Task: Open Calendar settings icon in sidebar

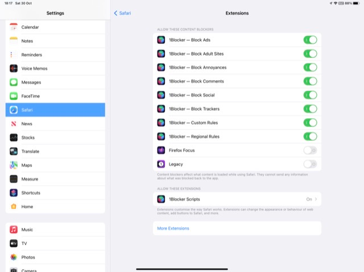Action: click(x=14, y=27)
